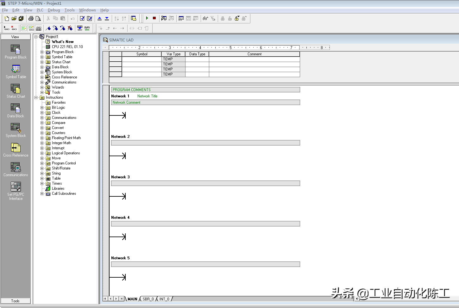Collapse the Instructions tree node
Image resolution: width=459 pixels, height=308 pixels.
click(36, 97)
